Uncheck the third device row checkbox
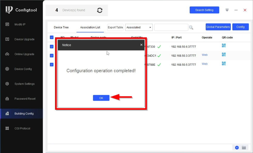This screenshot has width=253, height=153. [x=52, y=64]
